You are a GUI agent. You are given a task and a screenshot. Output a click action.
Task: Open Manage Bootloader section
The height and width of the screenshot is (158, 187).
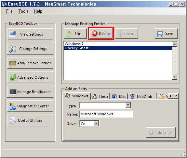30,92
